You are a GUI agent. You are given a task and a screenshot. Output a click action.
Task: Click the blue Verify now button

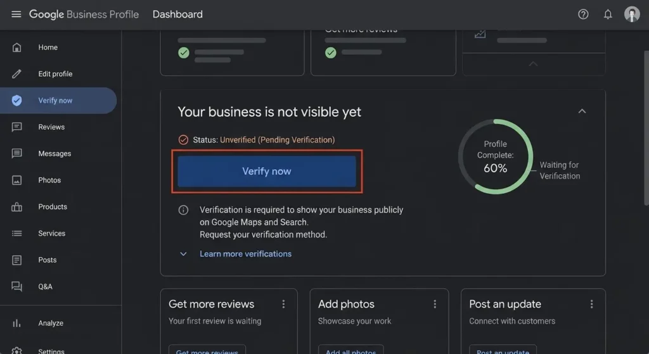pos(267,171)
